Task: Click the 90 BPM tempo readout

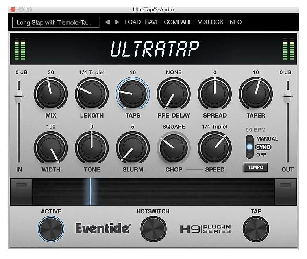Action: pyautogui.click(x=255, y=130)
